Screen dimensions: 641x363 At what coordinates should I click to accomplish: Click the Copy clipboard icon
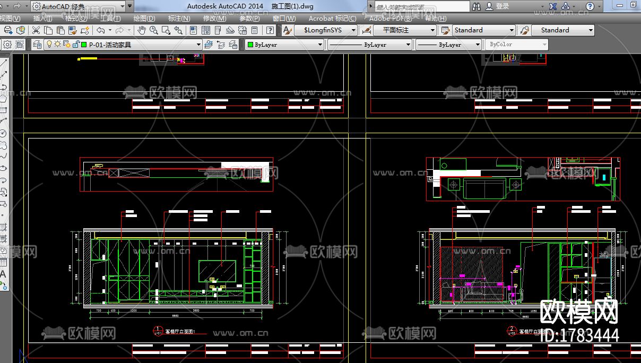(x=48, y=30)
